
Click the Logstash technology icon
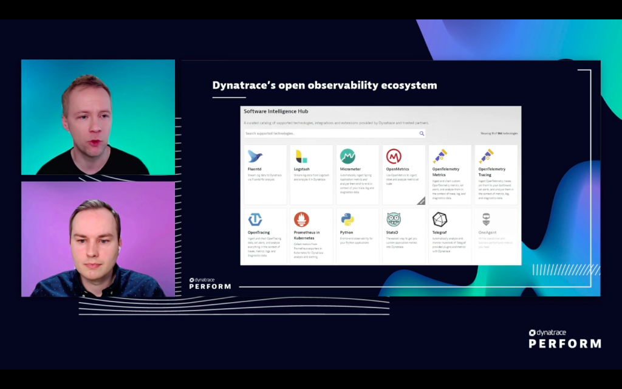[302, 155]
